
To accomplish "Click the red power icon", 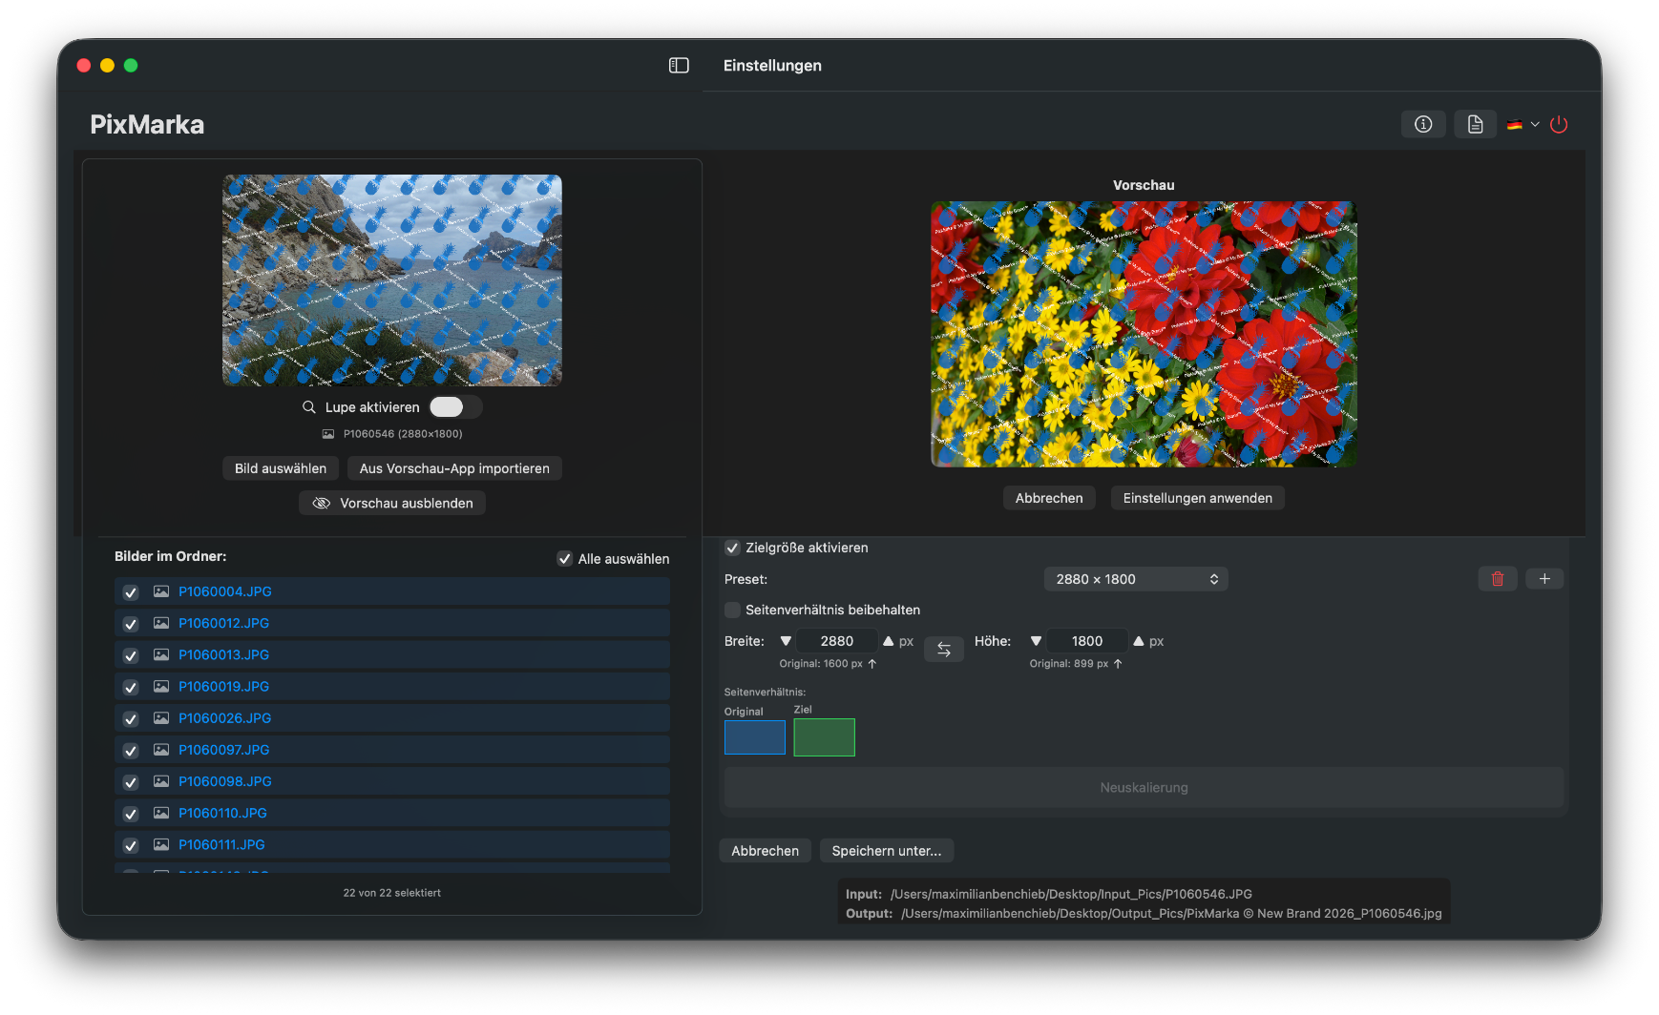I will pos(1559,124).
